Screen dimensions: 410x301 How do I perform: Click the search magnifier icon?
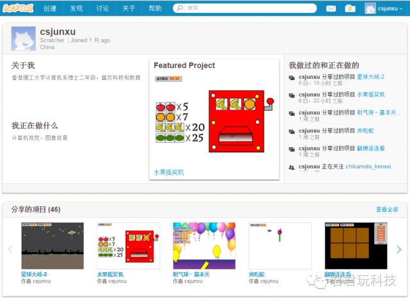180,8
